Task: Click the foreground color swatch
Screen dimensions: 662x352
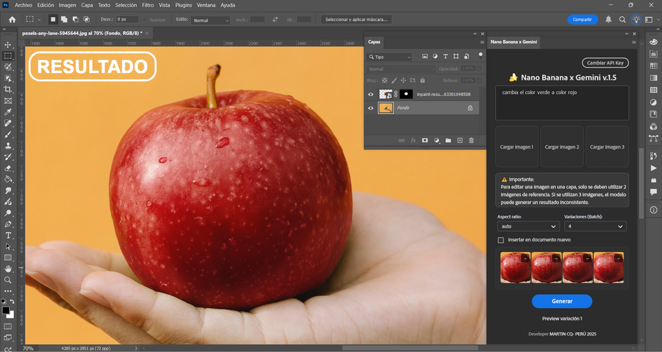Action: [5, 311]
